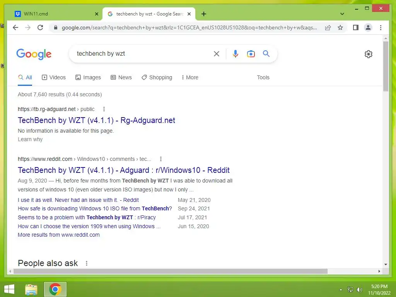Open Google quick settings gear
This screenshot has height=297, width=396.
[369, 54]
